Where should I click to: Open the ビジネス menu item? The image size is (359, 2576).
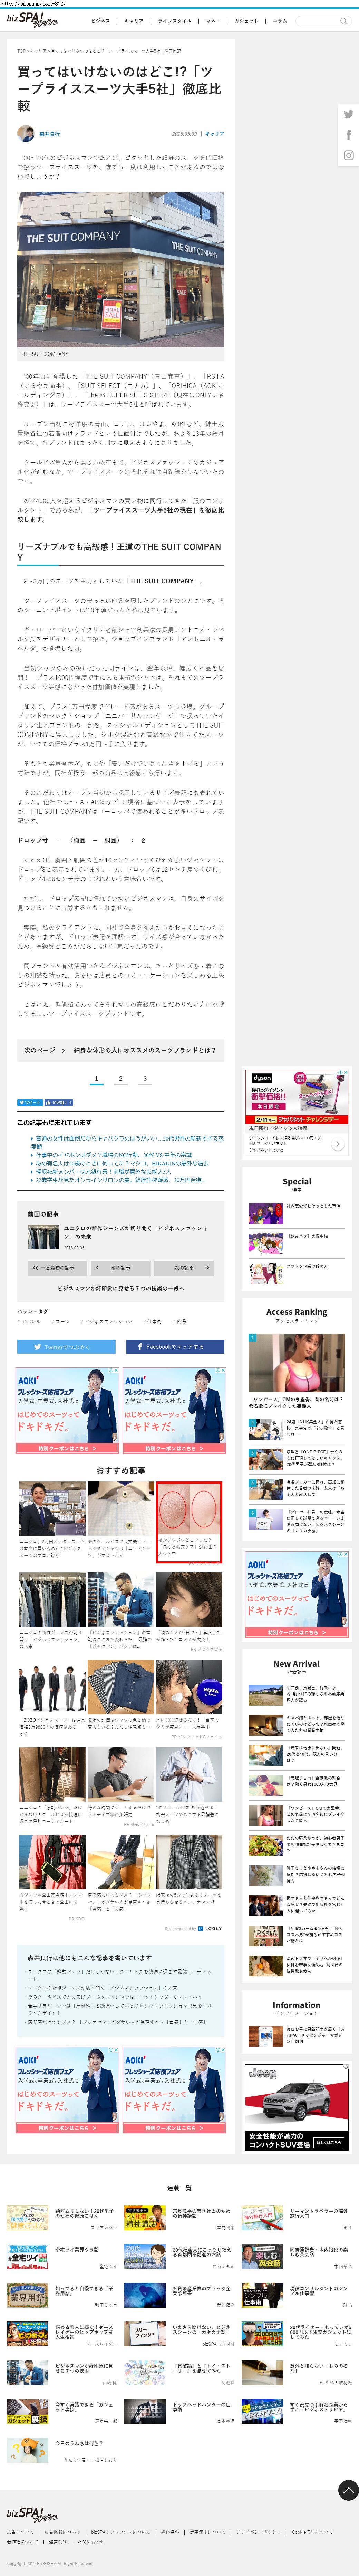[x=101, y=20]
